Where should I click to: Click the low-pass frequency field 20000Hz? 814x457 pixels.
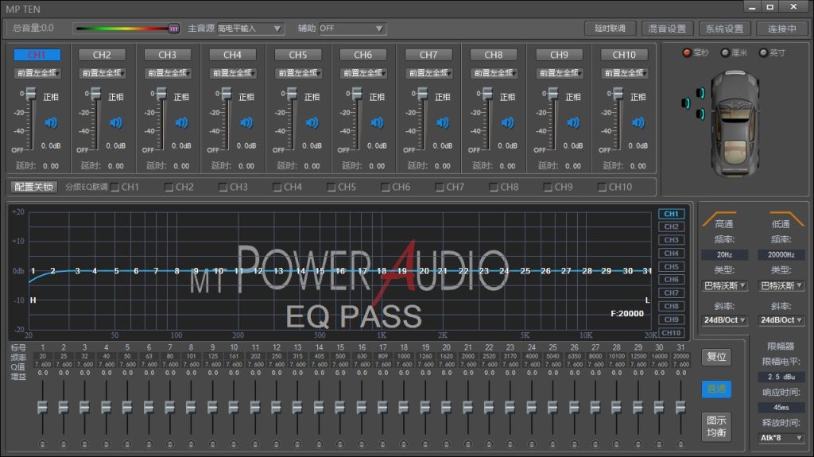[781, 254]
